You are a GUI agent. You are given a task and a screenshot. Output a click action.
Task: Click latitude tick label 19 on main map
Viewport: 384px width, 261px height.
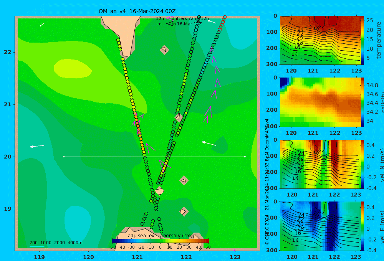pos(8,209)
